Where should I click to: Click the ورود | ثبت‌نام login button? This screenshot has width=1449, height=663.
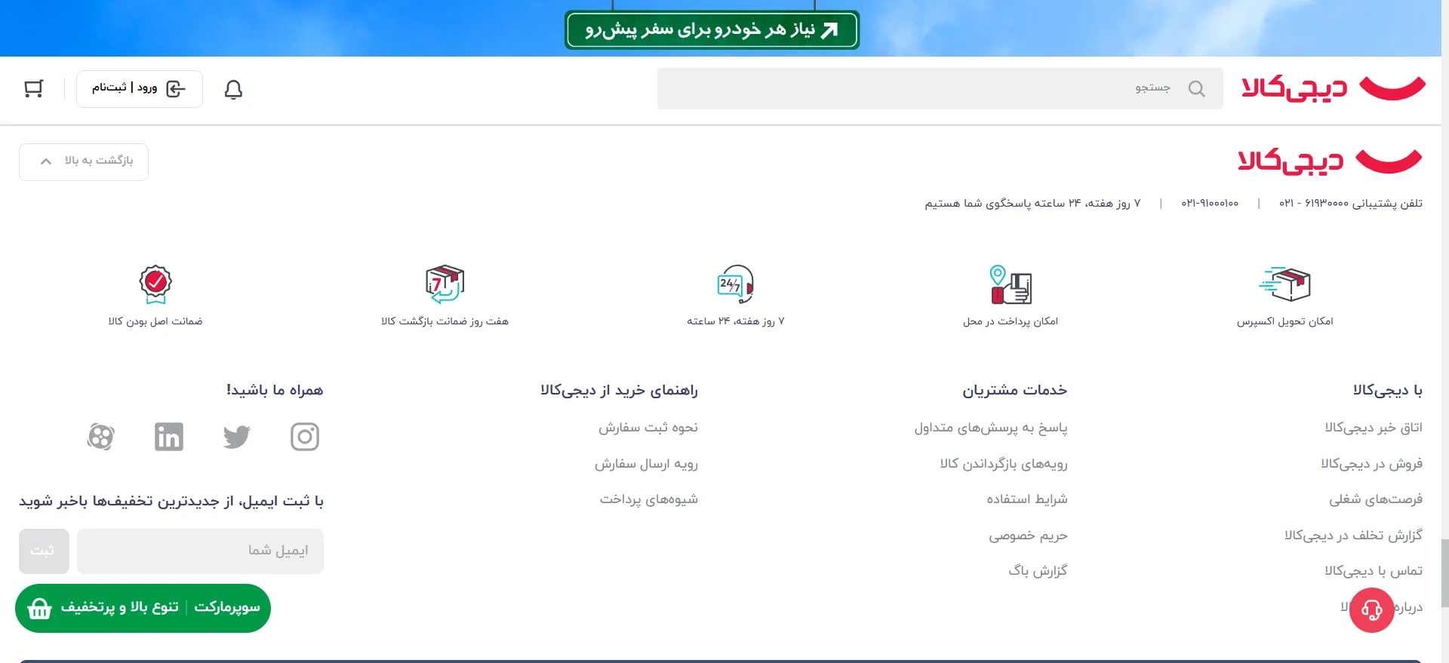tap(140, 89)
